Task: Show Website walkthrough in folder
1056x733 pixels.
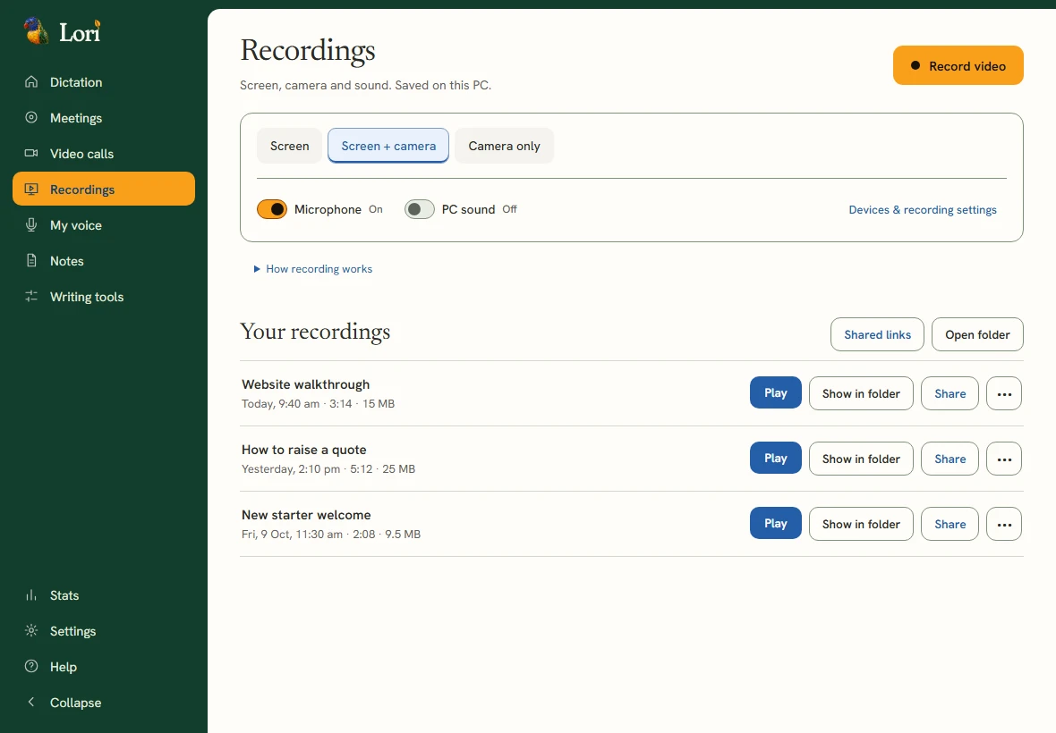Action: [x=861, y=393]
